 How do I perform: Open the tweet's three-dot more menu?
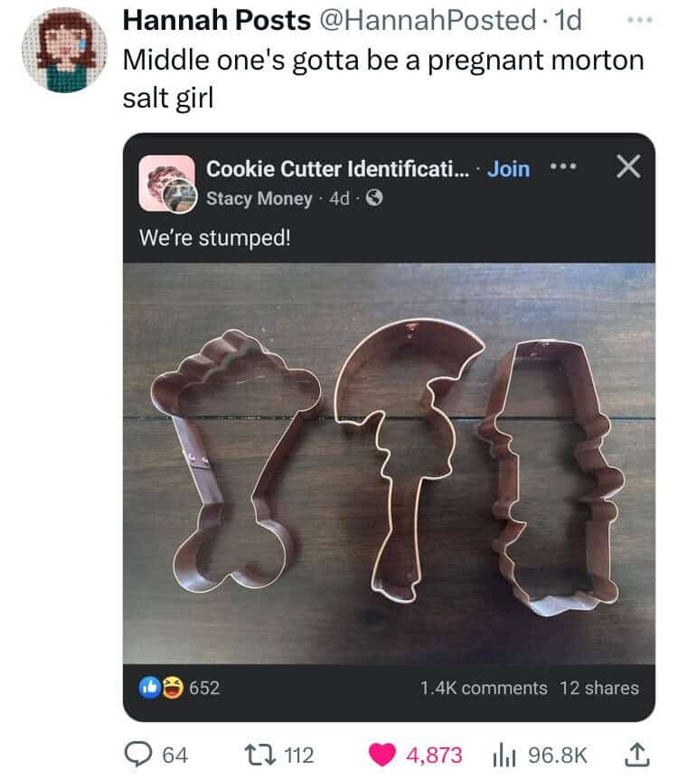click(x=640, y=21)
